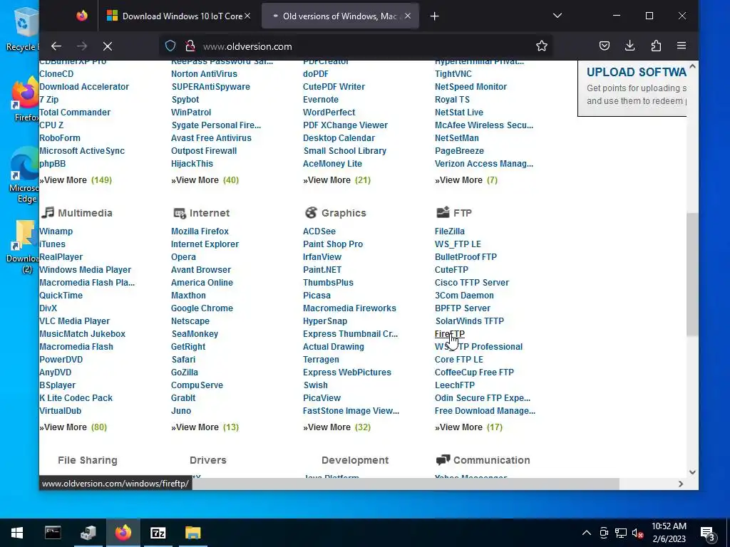Viewport: 730px width, 547px height.
Task: Open tracking protection shield icon
Action: [x=170, y=46]
